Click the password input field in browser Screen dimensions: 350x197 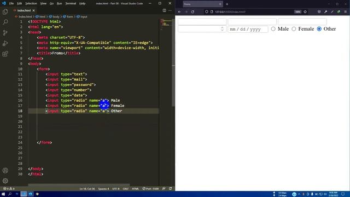tap(302, 22)
